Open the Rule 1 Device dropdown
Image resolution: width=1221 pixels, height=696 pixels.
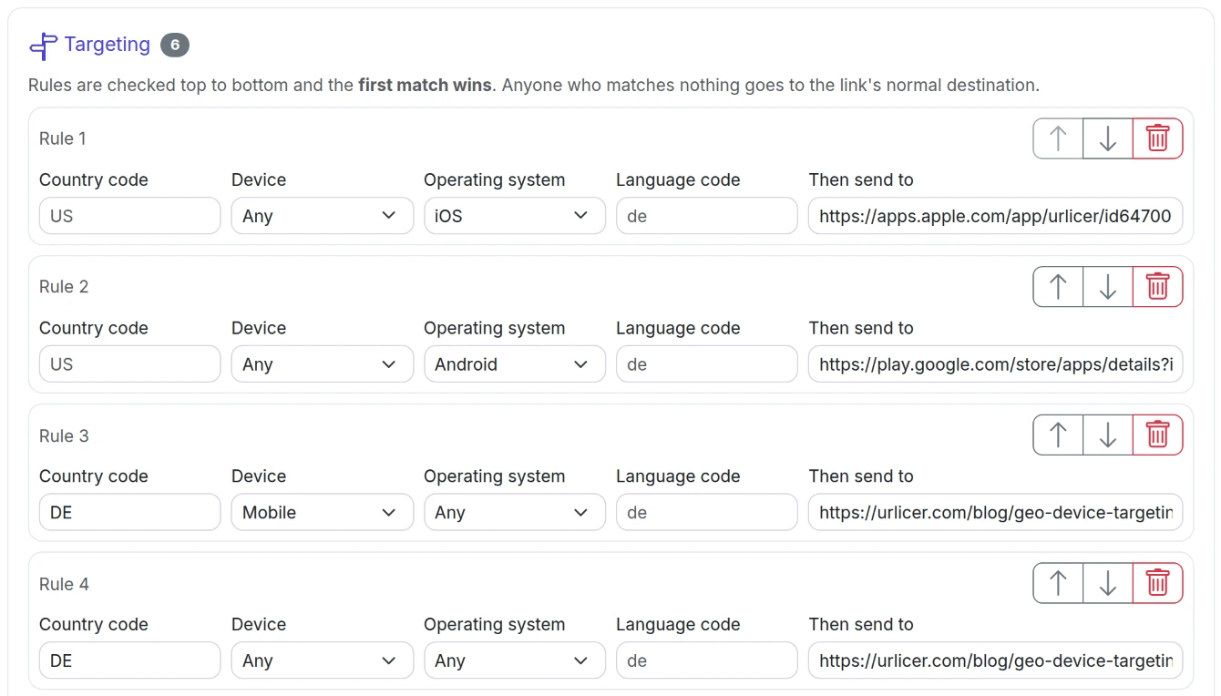(x=322, y=216)
